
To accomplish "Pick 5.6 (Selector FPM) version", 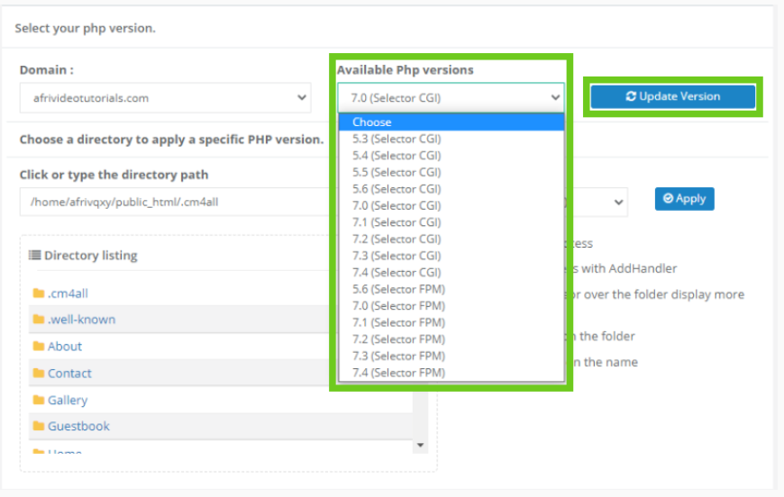I will 398,289.
